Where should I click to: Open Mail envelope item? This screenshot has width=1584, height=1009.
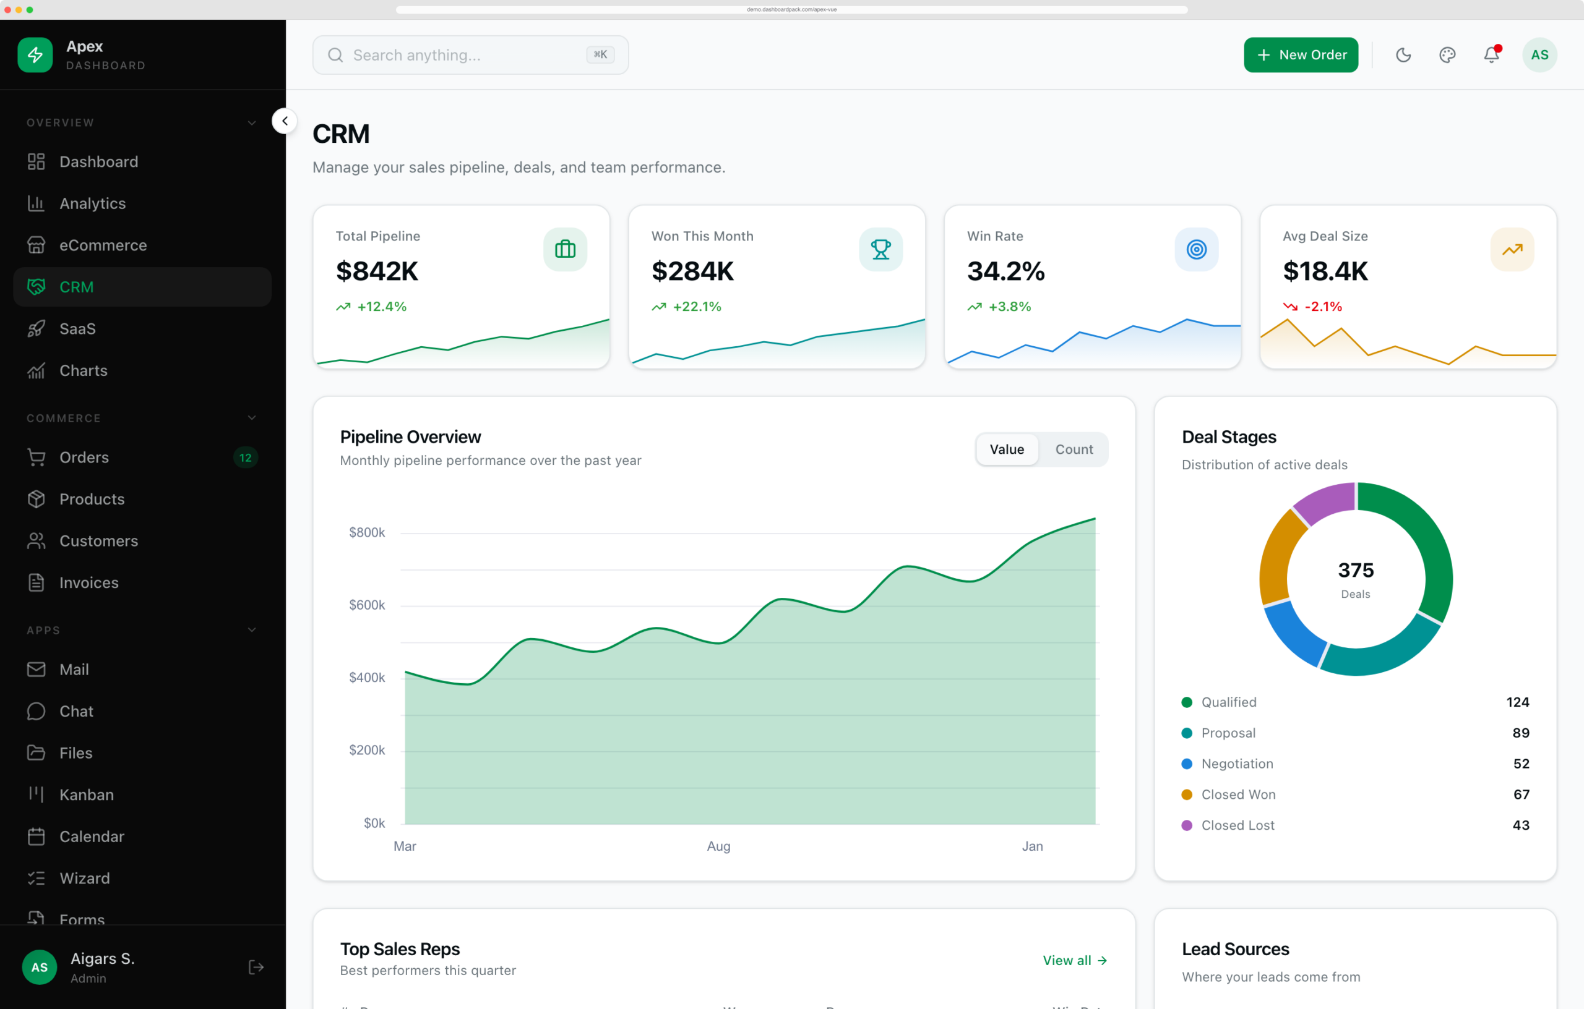[x=142, y=669]
